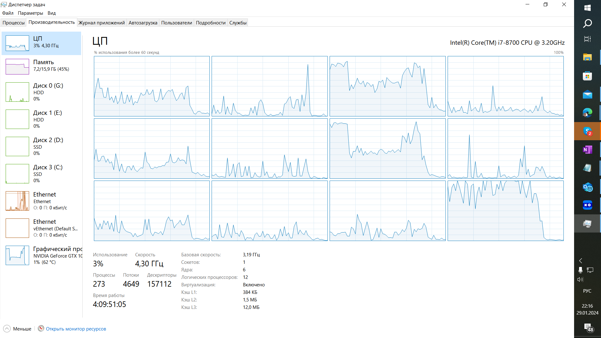
Task: Click the bottom-right logical processor graph
Action: [x=506, y=211]
